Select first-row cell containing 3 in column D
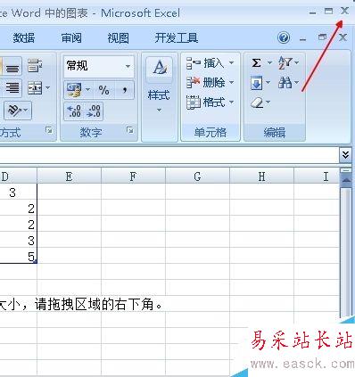 coord(19,193)
